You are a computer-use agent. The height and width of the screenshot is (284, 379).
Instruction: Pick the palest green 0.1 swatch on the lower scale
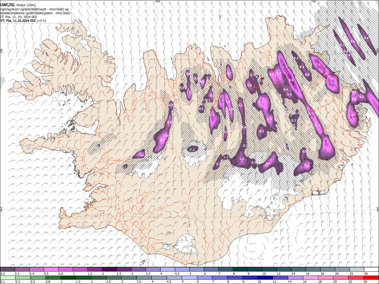coord(8,277)
